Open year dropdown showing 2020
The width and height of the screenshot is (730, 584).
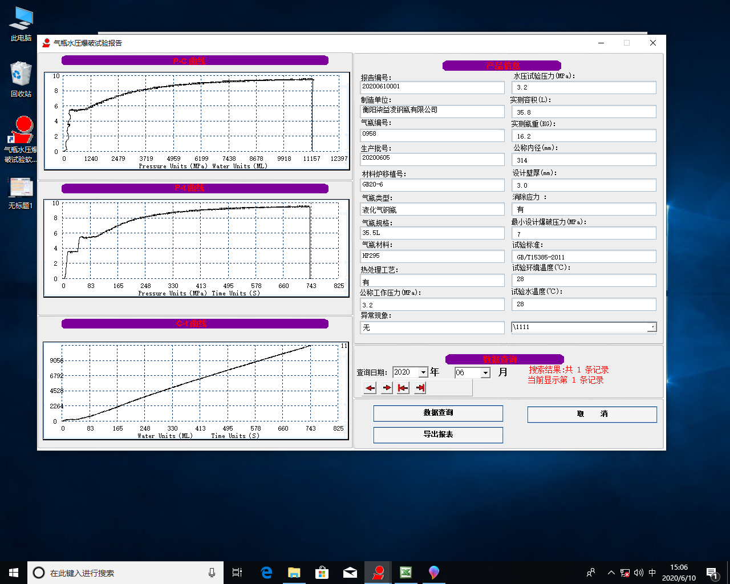pyautogui.click(x=423, y=372)
